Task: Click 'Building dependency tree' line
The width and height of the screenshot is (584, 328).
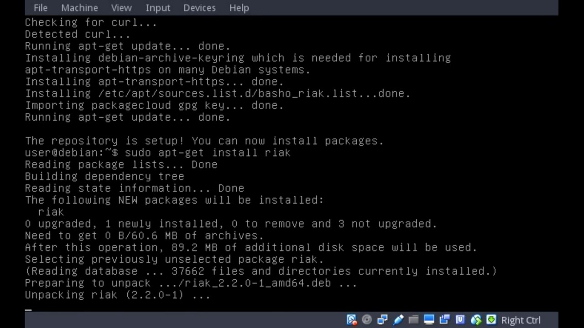Action: pyautogui.click(x=104, y=176)
